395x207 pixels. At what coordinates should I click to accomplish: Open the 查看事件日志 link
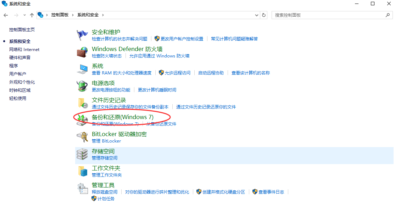click(272, 192)
